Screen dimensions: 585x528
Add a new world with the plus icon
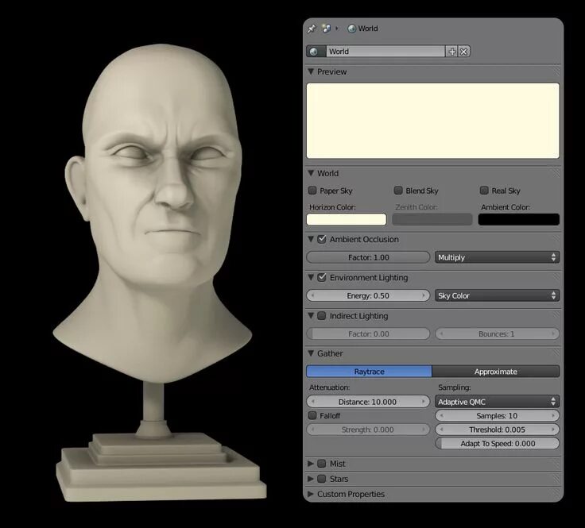(451, 52)
